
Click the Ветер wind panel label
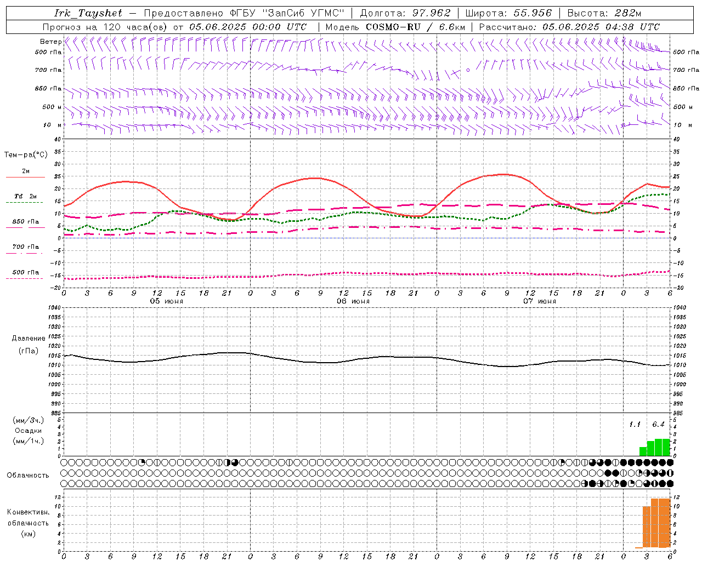pos(50,42)
